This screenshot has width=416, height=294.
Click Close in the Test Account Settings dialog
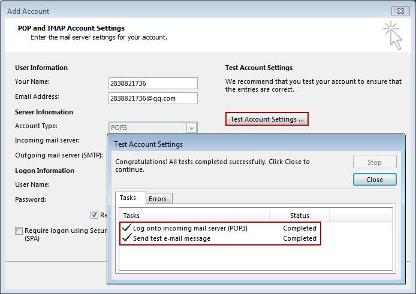tap(374, 180)
